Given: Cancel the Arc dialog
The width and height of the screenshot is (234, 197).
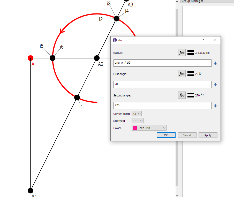Looking at the screenshot, I should pos(187,135).
